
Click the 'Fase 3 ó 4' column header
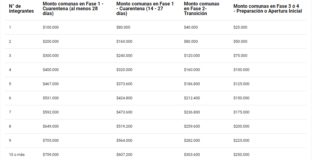point(268,8)
